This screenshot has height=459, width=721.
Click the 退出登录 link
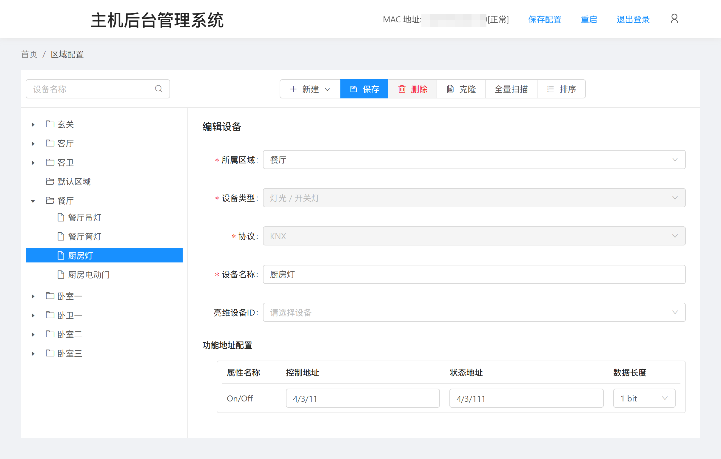click(633, 19)
